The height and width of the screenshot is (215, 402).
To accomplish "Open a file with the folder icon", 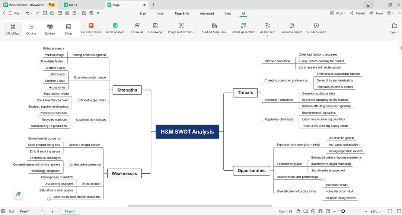I will click(x=52, y=13).
